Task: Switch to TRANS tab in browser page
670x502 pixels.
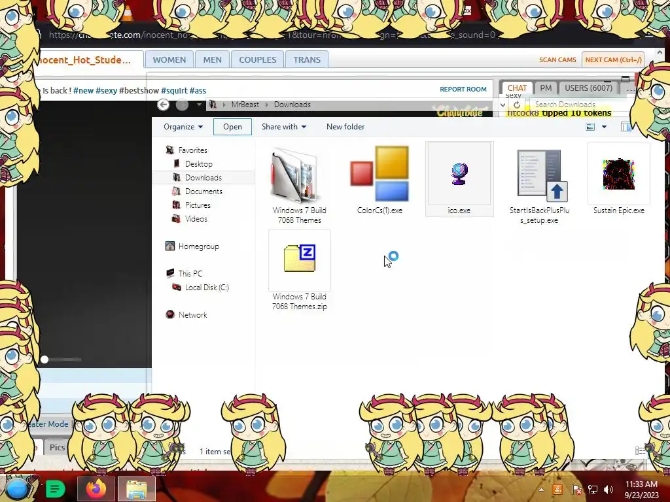Action: [x=307, y=59]
